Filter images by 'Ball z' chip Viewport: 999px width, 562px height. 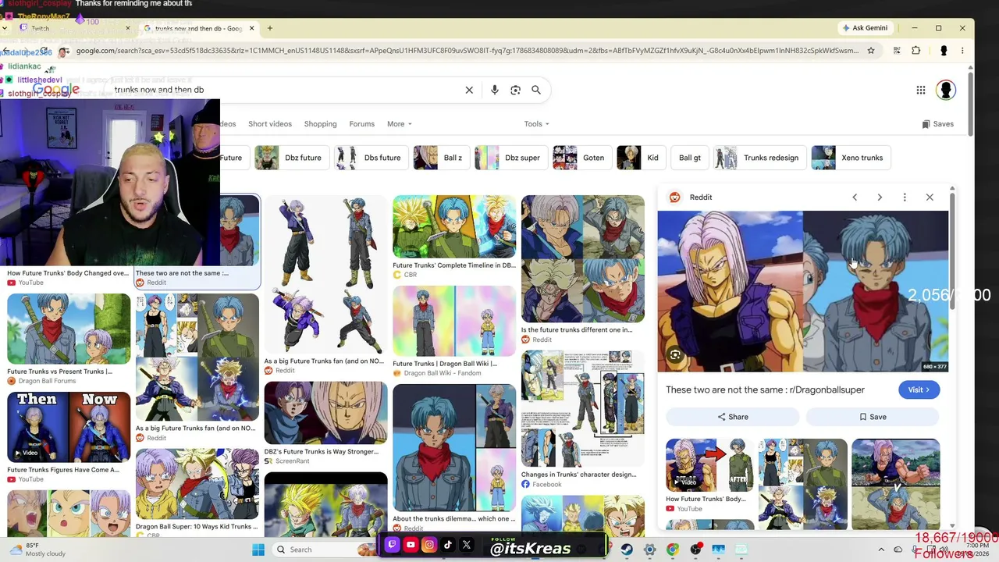(x=441, y=158)
